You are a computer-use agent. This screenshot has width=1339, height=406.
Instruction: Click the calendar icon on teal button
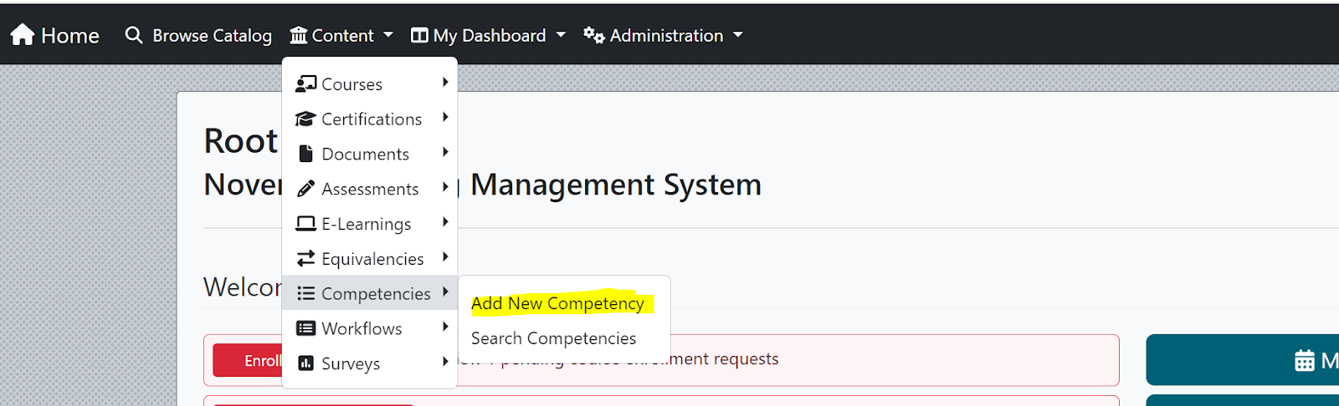(1305, 361)
